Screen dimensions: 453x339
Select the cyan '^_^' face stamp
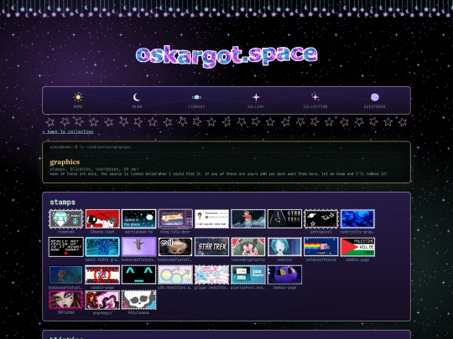pyautogui.click(x=139, y=275)
